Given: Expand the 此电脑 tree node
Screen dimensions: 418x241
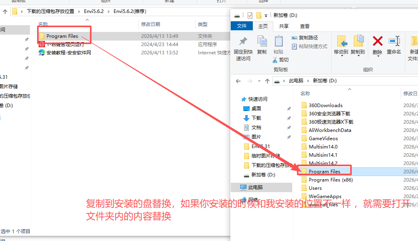Looking at the screenshot, I should pos(238,187).
